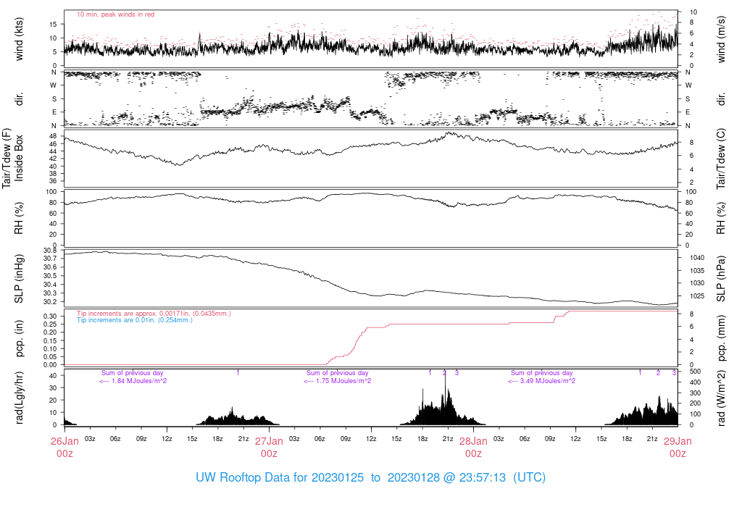Click the '28Jan 00z' date label
Viewport: 742px width, 507px height.
tap(473, 448)
